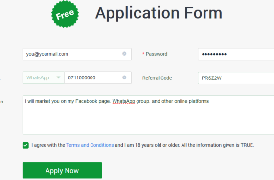Click the Referral Code input containing PRSZ2W
The height and width of the screenshot is (180, 274).
(x=236, y=78)
